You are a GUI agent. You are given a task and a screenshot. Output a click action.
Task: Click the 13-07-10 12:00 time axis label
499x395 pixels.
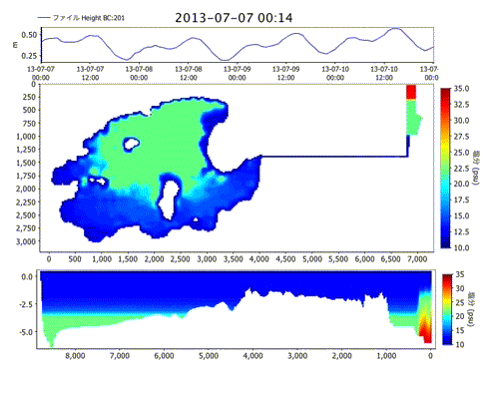point(384,73)
